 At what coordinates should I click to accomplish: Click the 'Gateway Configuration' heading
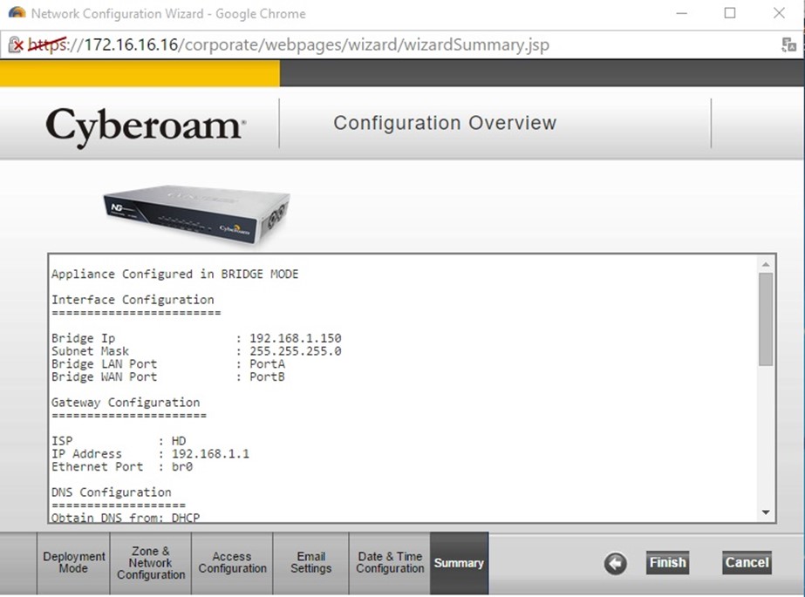(126, 403)
